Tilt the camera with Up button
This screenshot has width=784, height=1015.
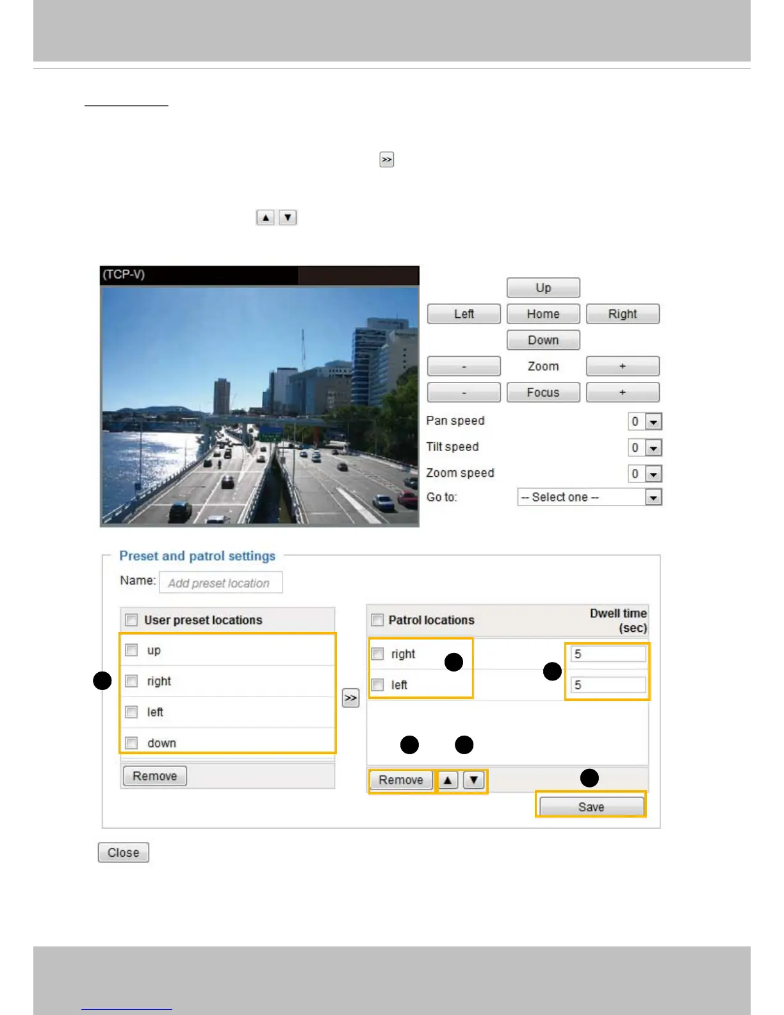click(543, 288)
